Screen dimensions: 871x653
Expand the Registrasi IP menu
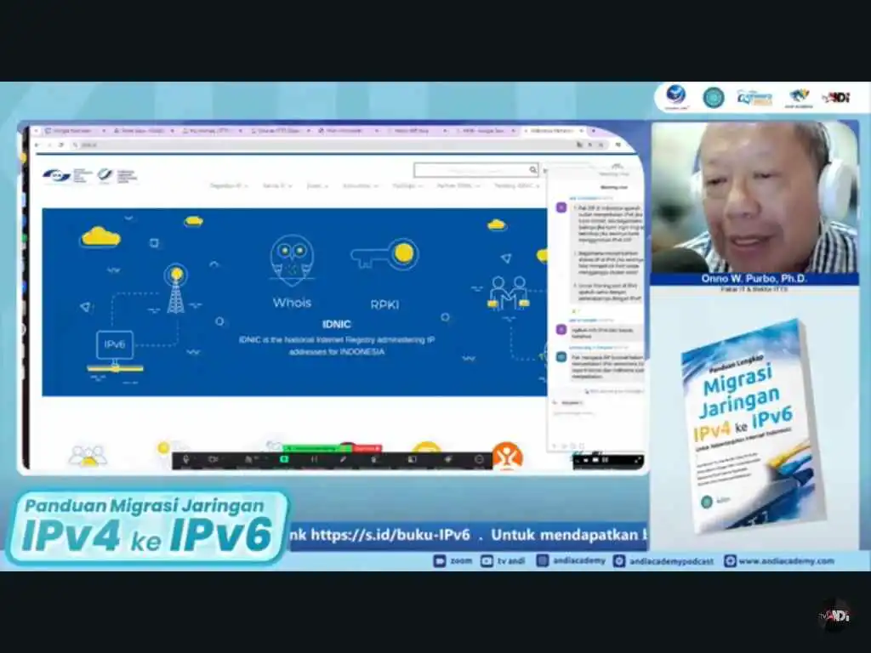[229, 186]
